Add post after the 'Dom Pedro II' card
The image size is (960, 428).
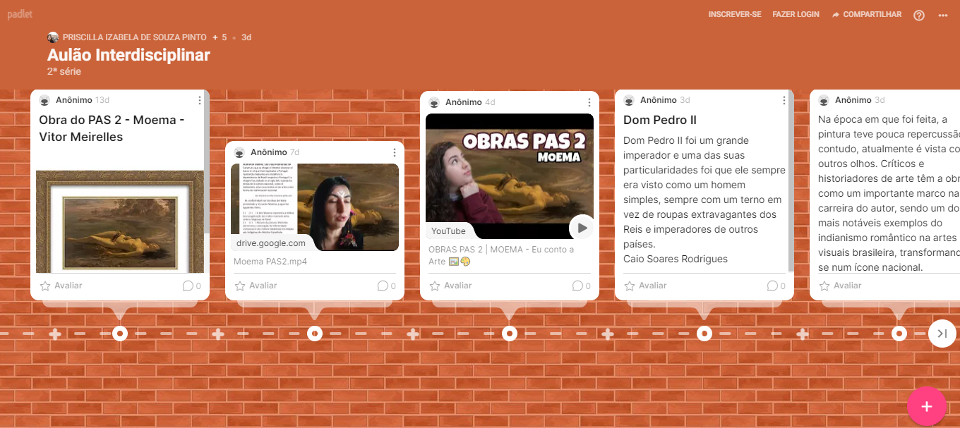(x=803, y=334)
